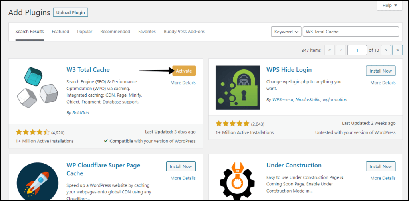Activate the W3 Total Cache plugin

184,71
